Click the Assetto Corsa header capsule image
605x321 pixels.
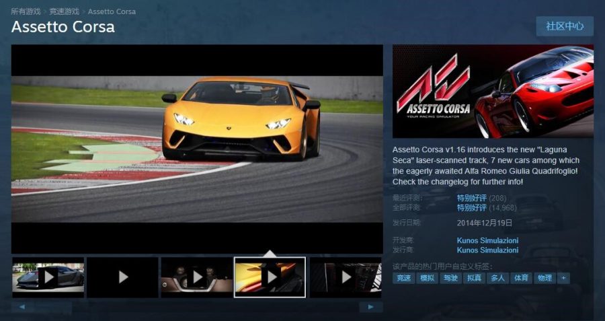pos(493,91)
